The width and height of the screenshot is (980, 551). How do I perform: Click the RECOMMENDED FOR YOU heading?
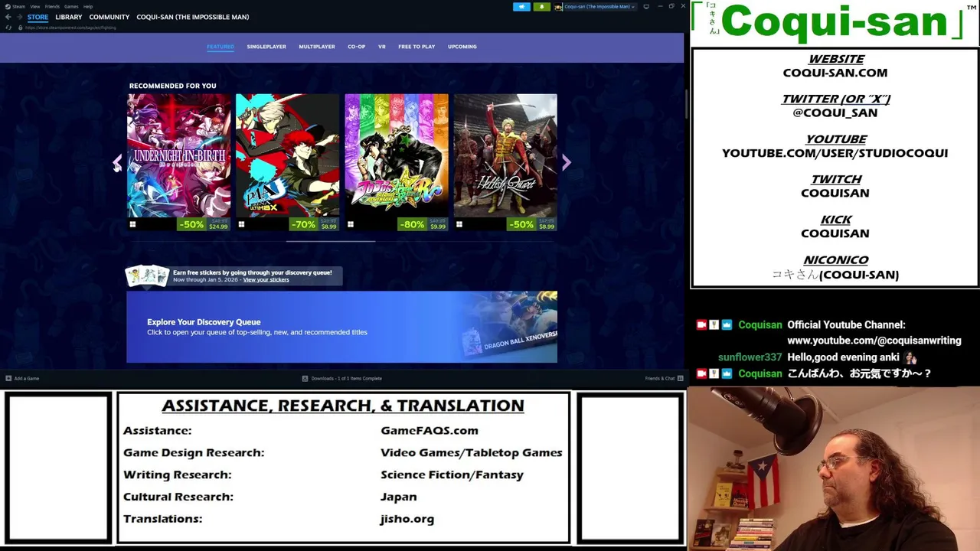pyautogui.click(x=173, y=86)
